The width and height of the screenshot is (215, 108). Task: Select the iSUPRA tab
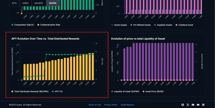53,3
